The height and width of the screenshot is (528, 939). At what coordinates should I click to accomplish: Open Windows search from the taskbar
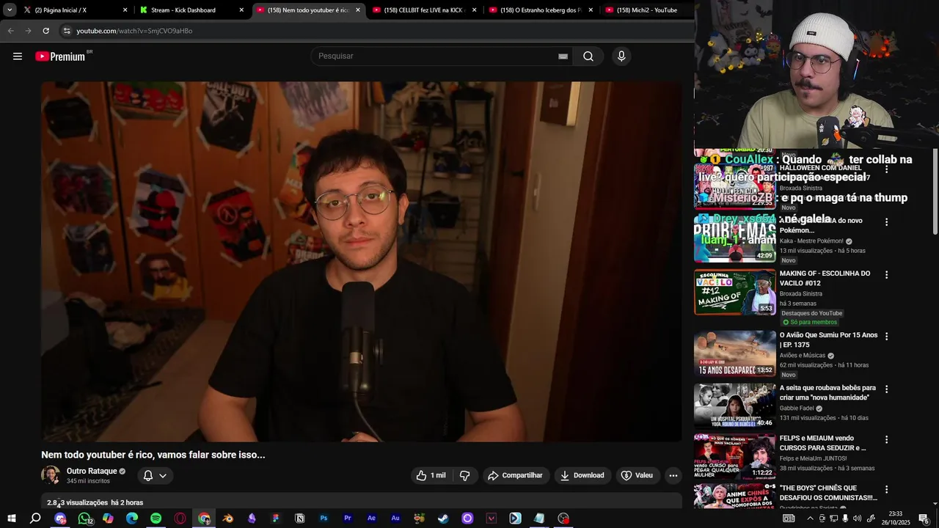(35, 518)
